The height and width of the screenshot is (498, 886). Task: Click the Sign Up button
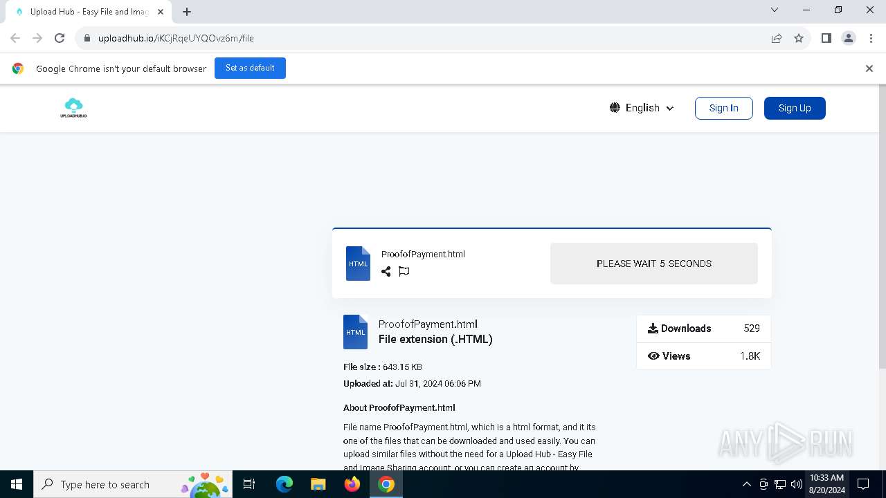795,108
